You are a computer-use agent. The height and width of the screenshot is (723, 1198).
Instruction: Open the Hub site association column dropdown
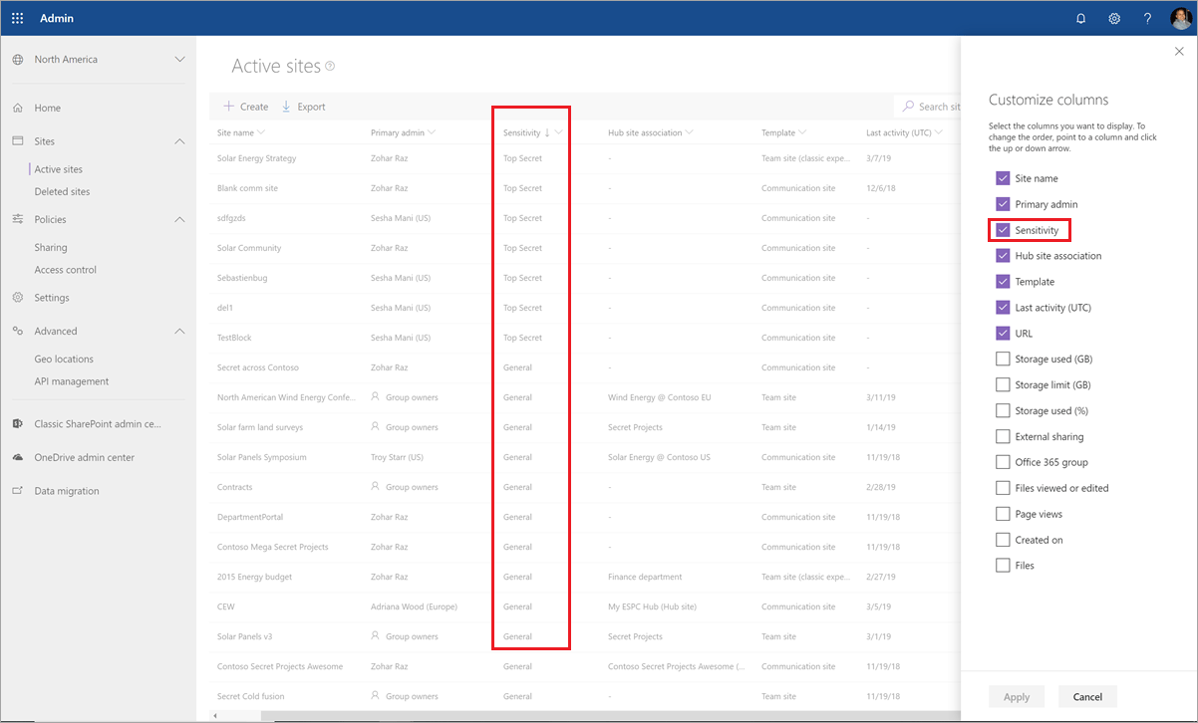tap(689, 132)
